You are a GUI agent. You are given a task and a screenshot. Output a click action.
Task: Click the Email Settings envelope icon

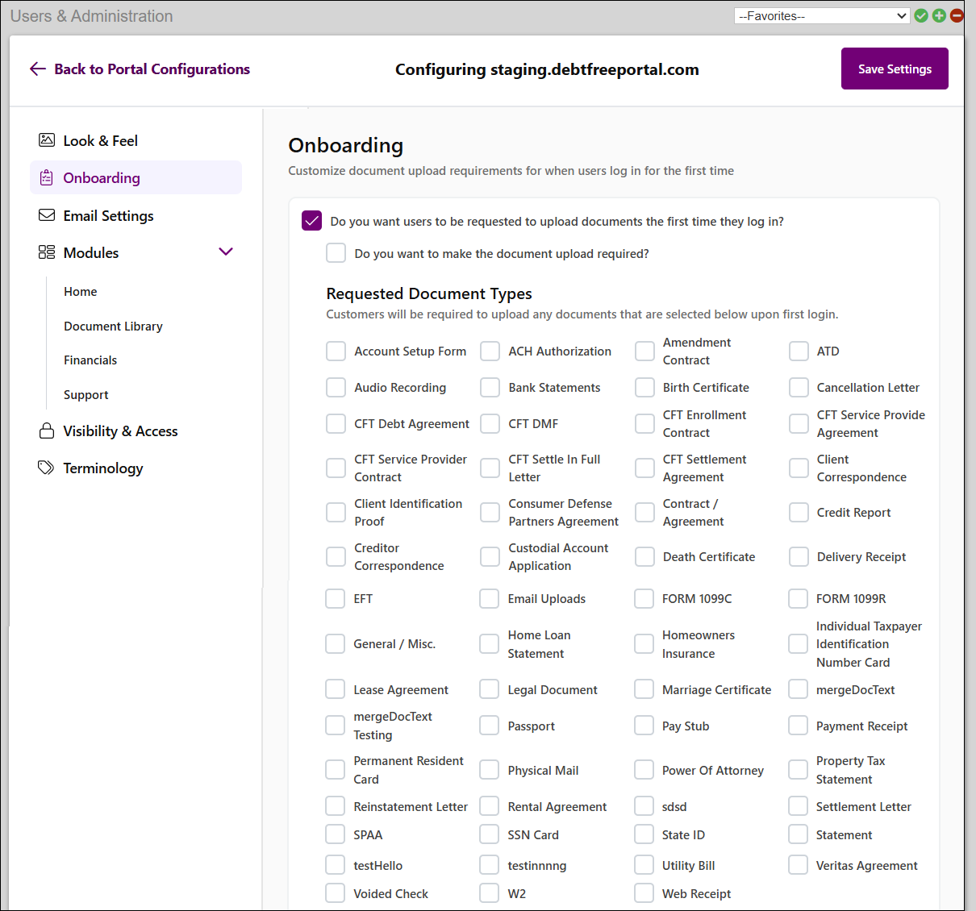point(47,215)
